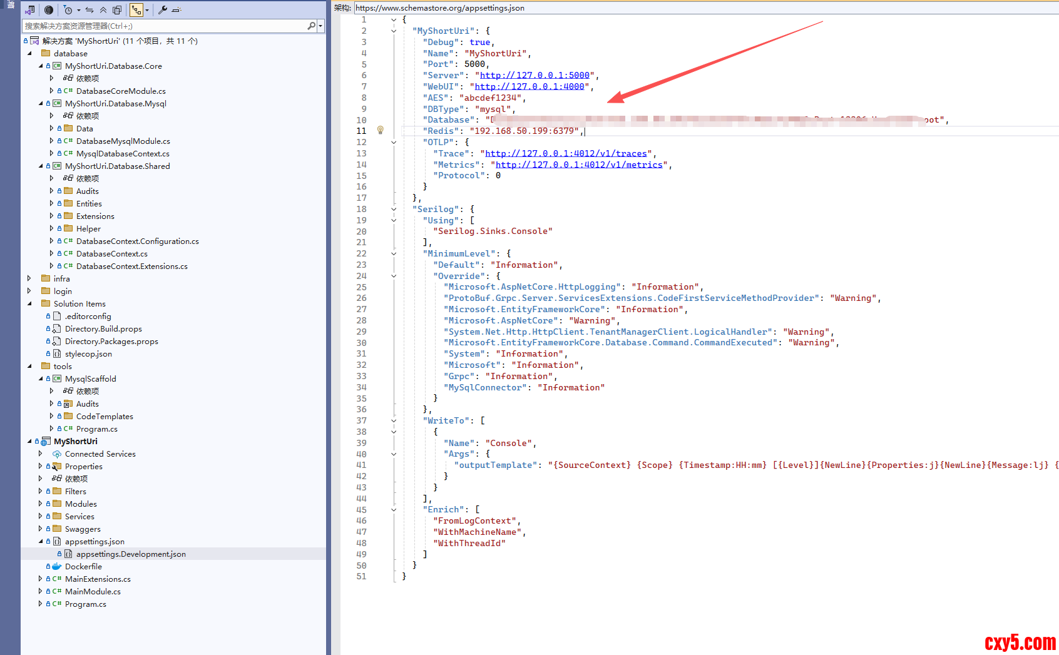Open the file nesting dropdown arrow
The height and width of the screenshot is (655, 1059).
click(147, 10)
